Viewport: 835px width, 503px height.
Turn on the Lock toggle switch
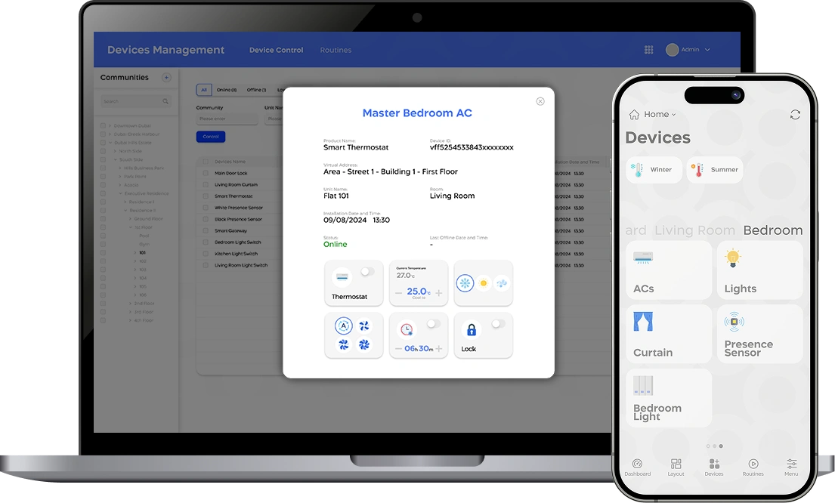pyautogui.click(x=498, y=323)
